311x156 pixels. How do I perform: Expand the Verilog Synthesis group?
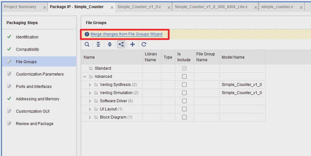pyautogui.click(x=90, y=85)
